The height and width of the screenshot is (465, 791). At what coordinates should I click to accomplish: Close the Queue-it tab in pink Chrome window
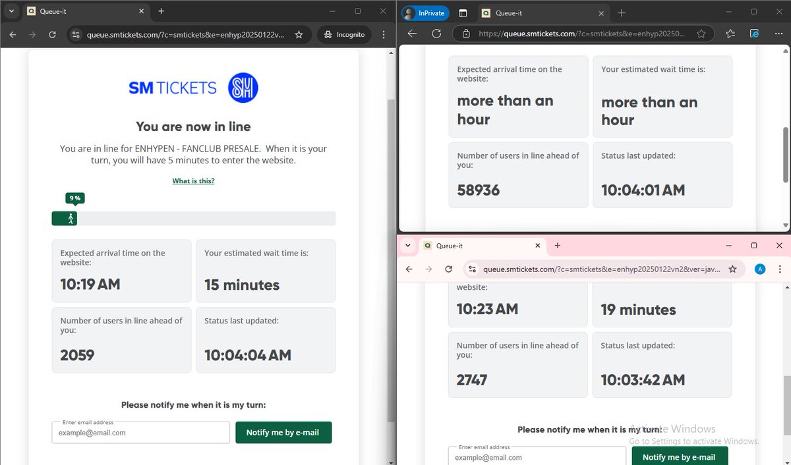[537, 246]
